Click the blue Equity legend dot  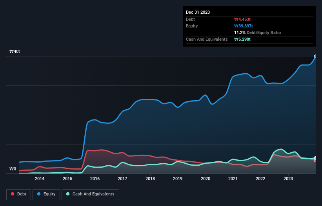pyautogui.click(x=39, y=194)
